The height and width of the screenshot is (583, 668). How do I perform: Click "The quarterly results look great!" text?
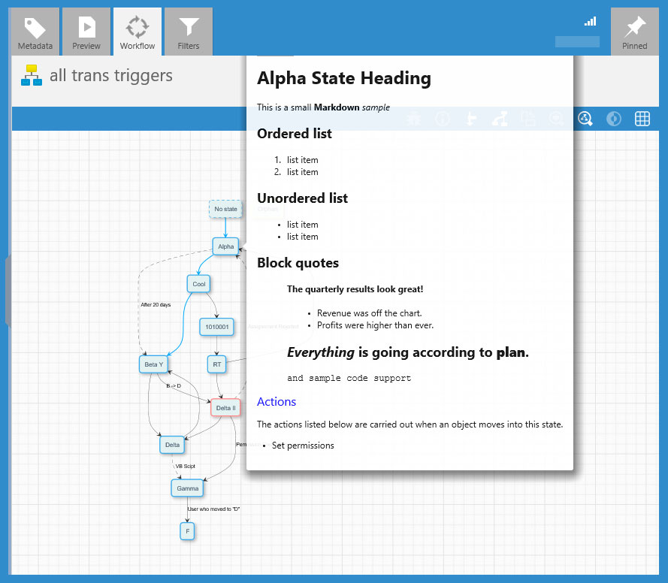click(355, 289)
